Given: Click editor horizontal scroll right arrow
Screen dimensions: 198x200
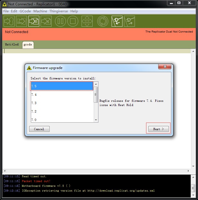Looking at the screenshot, I should coord(188,171).
